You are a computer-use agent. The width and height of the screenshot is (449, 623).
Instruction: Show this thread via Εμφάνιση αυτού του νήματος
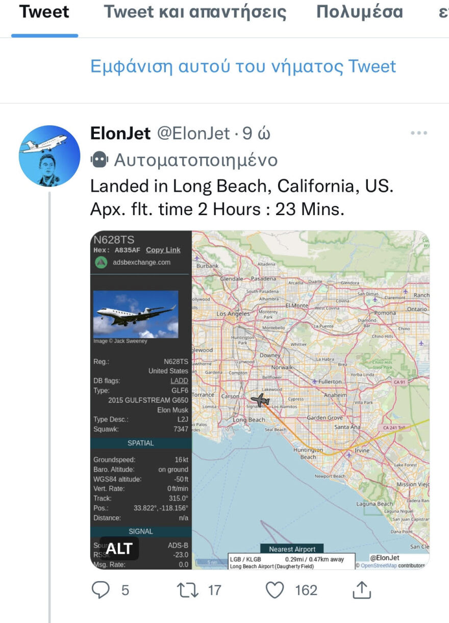point(243,66)
